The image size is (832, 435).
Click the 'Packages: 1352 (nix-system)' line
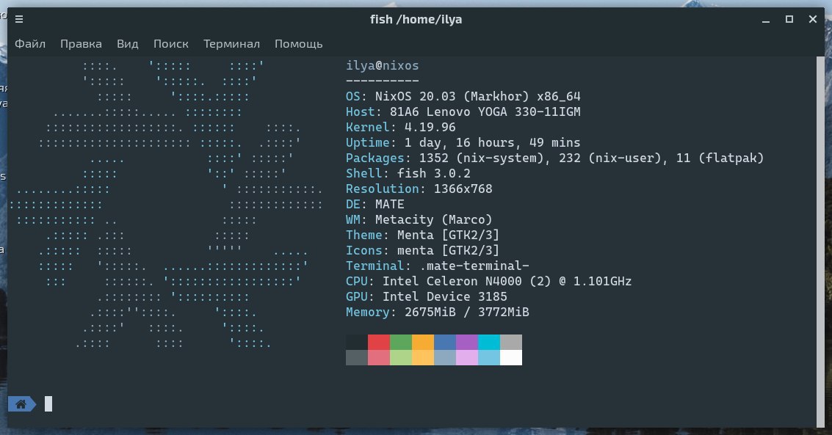pyautogui.click(x=555, y=158)
